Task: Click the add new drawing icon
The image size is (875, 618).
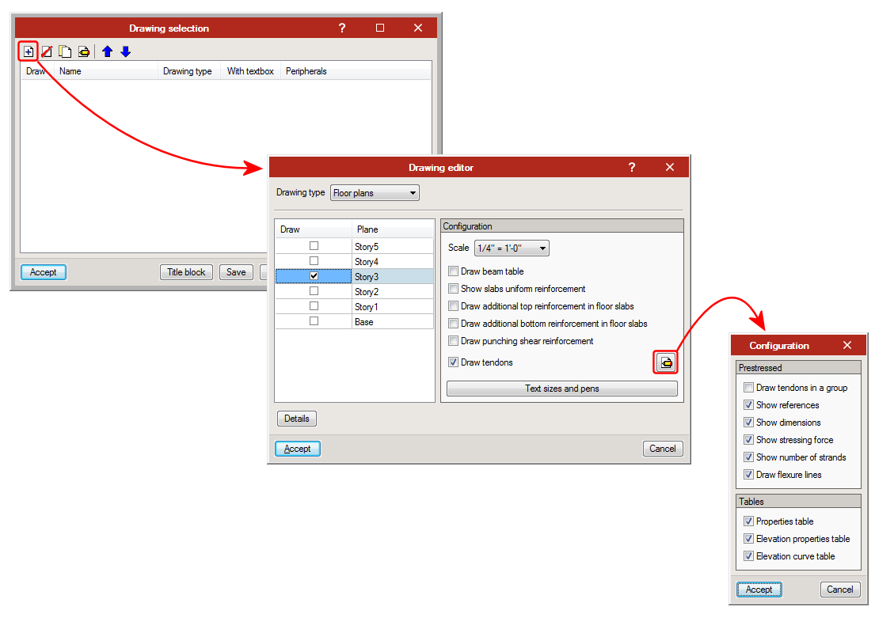Action: (x=29, y=51)
